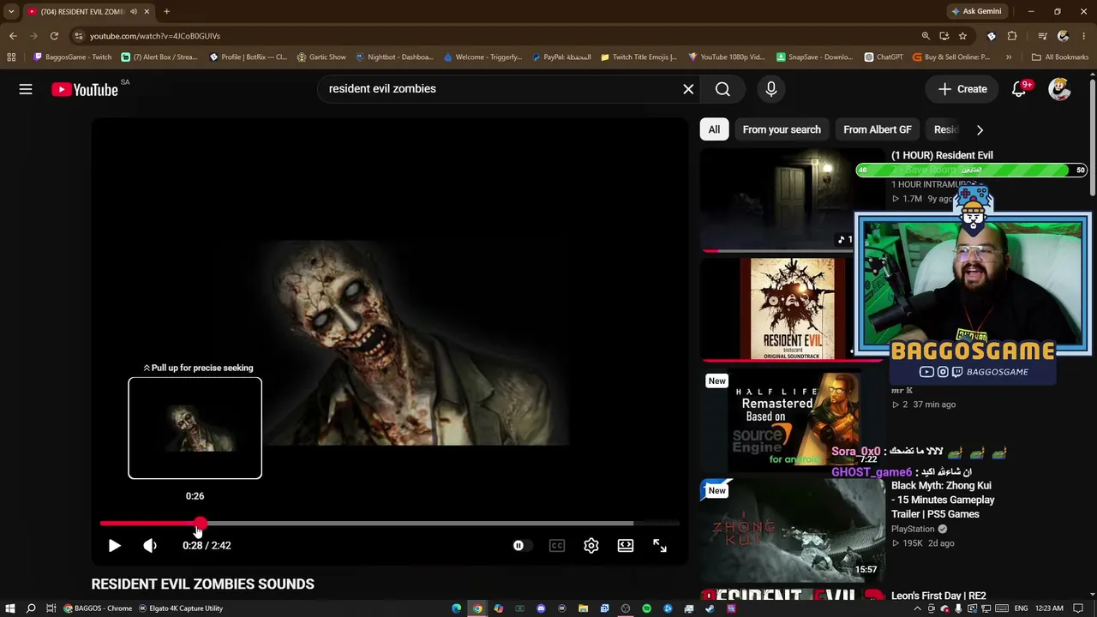1097x617 pixels.
Task: Open the ChatGPT bookmark
Action: coord(884,57)
